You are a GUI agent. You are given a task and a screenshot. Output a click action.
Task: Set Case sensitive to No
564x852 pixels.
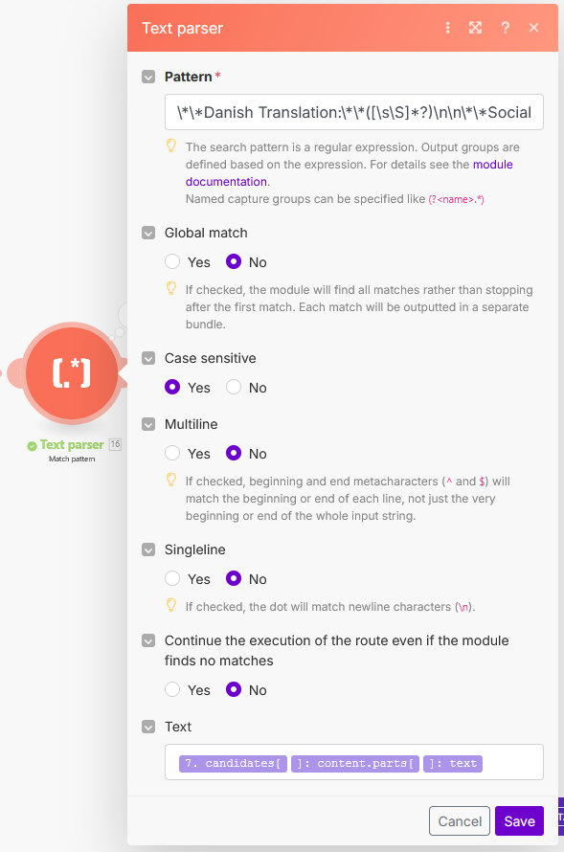point(233,387)
